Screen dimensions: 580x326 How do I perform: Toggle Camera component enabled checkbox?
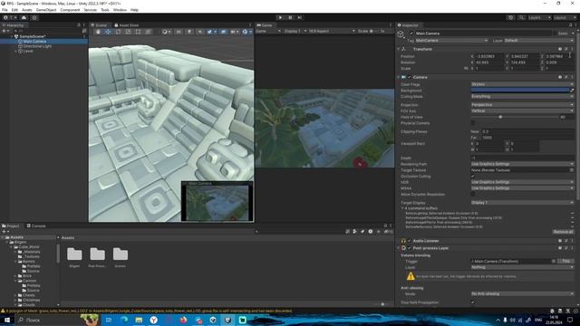410,77
